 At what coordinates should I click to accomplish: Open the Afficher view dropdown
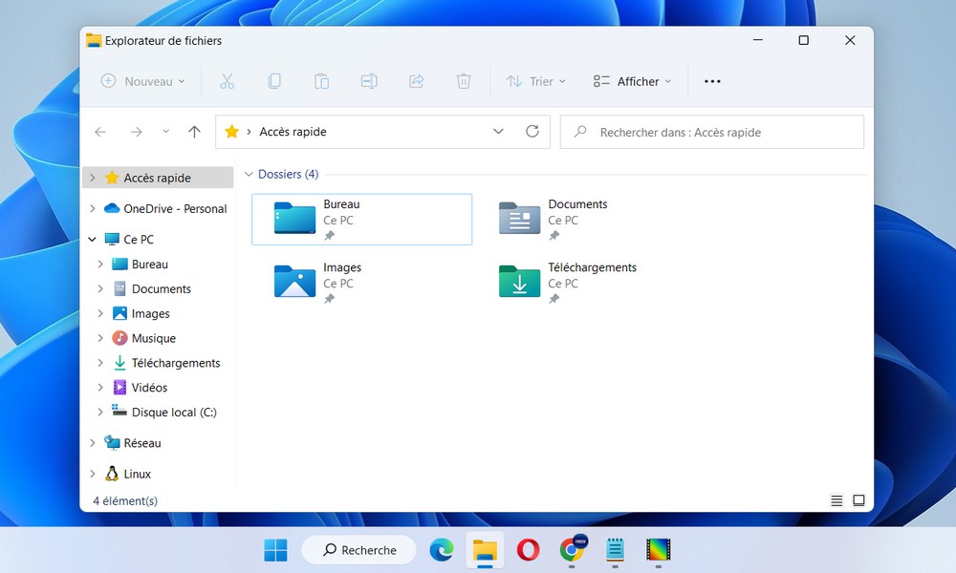[x=632, y=81]
